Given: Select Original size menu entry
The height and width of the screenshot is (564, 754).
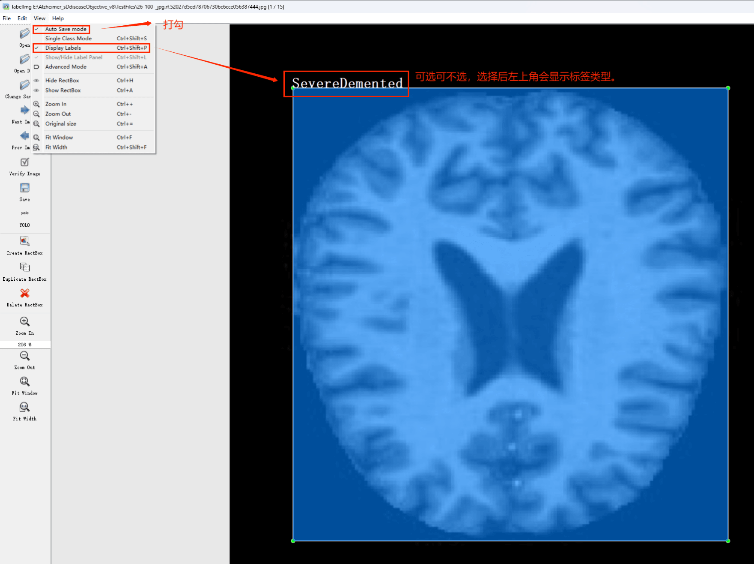Looking at the screenshot, I should coord(93,124).
